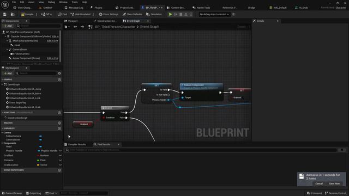This screenshot has height=196, width=349.
Task: Click the Character parent class link
Action: (x=341, y=8)
